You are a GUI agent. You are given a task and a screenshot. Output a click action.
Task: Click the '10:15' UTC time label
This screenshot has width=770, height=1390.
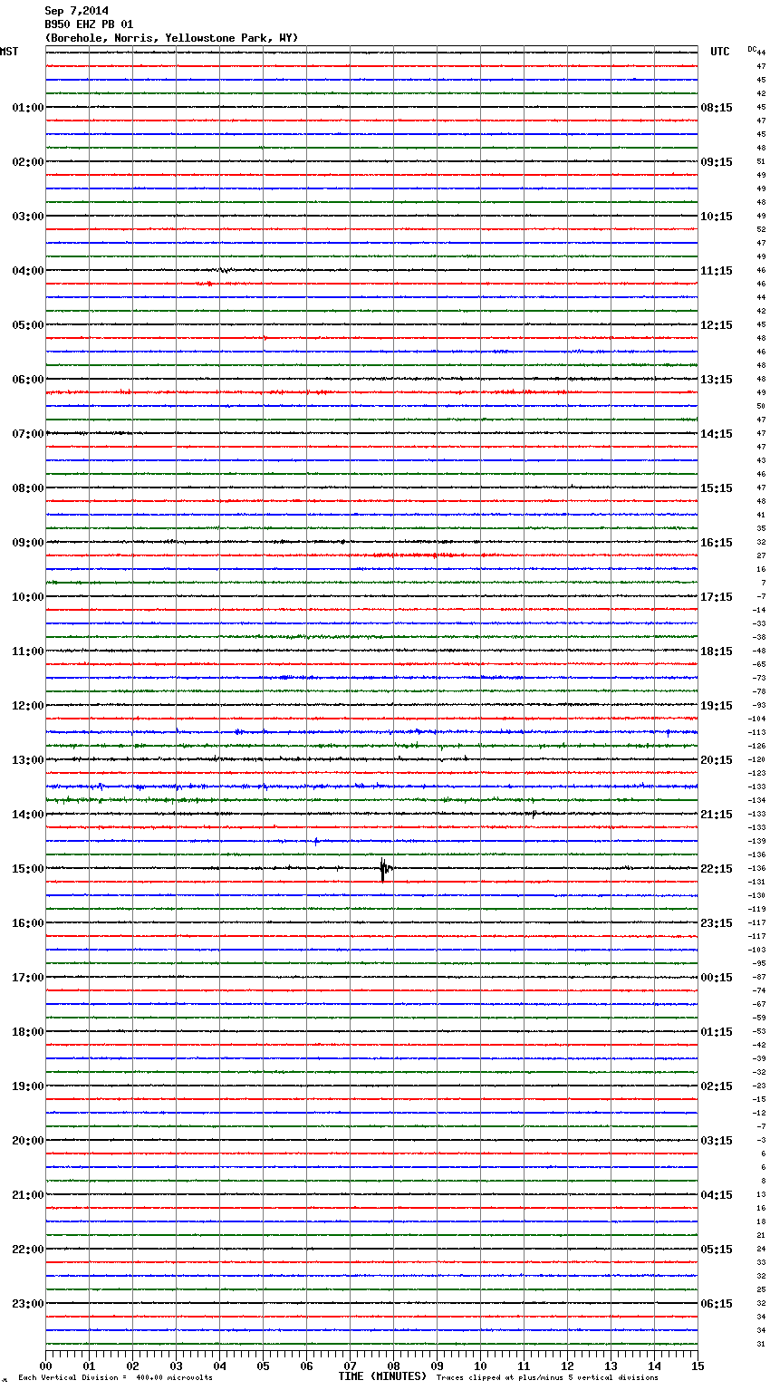717,217
